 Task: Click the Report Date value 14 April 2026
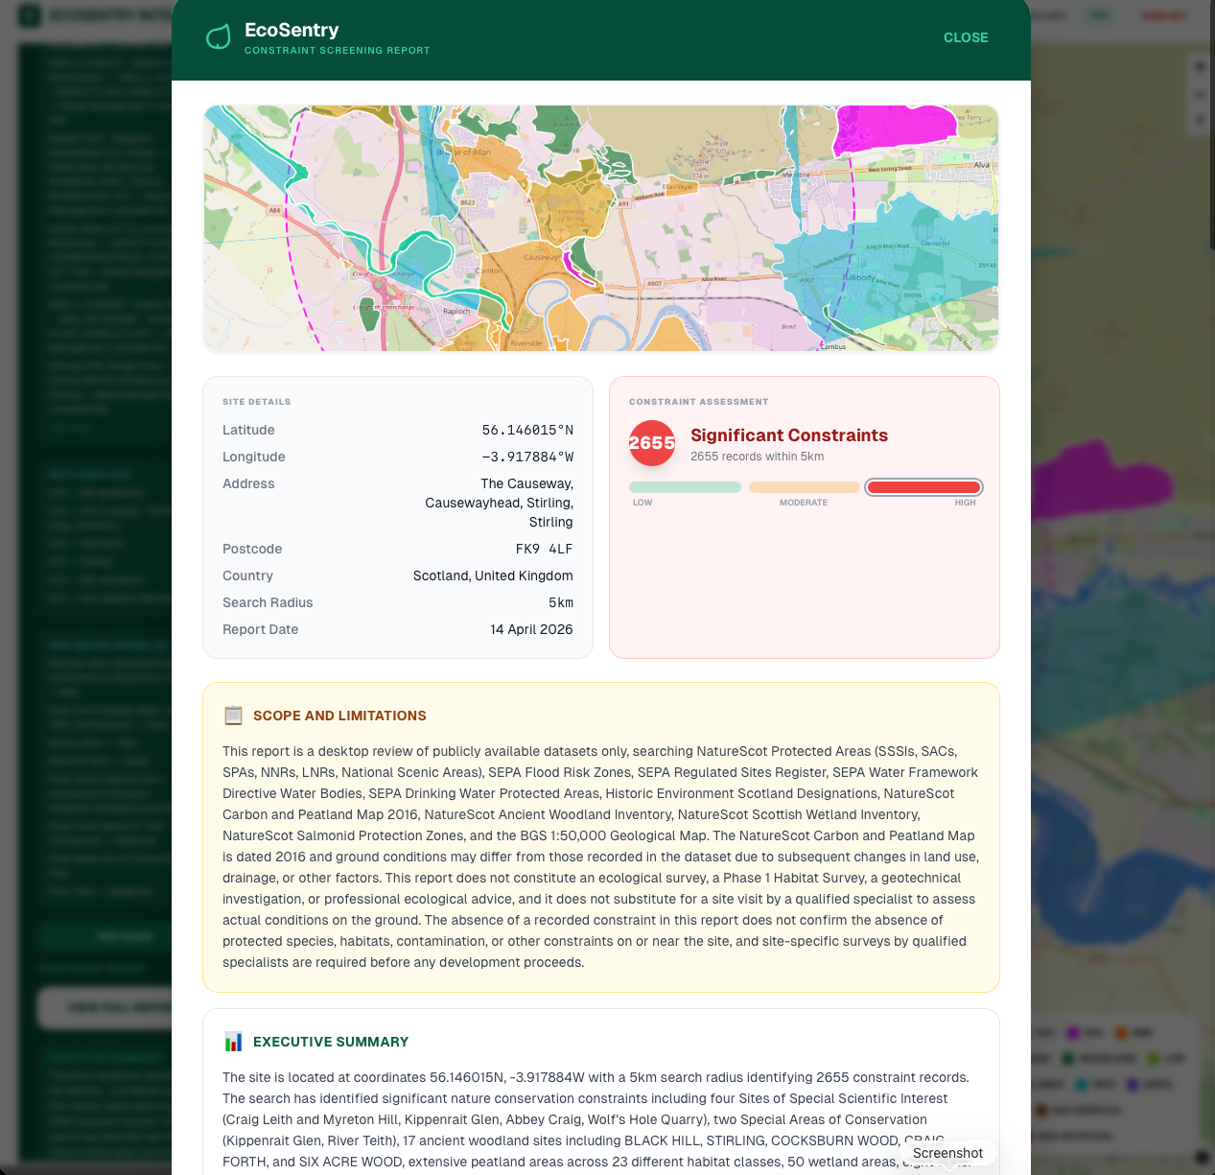531,629
